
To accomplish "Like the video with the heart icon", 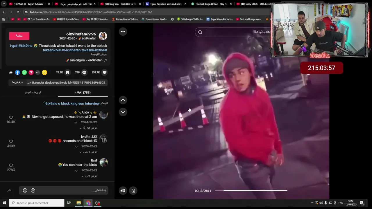I will [105, 72].
